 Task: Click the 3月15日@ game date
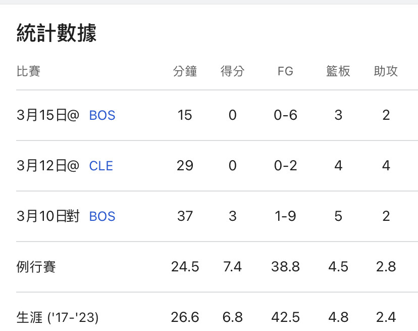[x=48, y=115]
